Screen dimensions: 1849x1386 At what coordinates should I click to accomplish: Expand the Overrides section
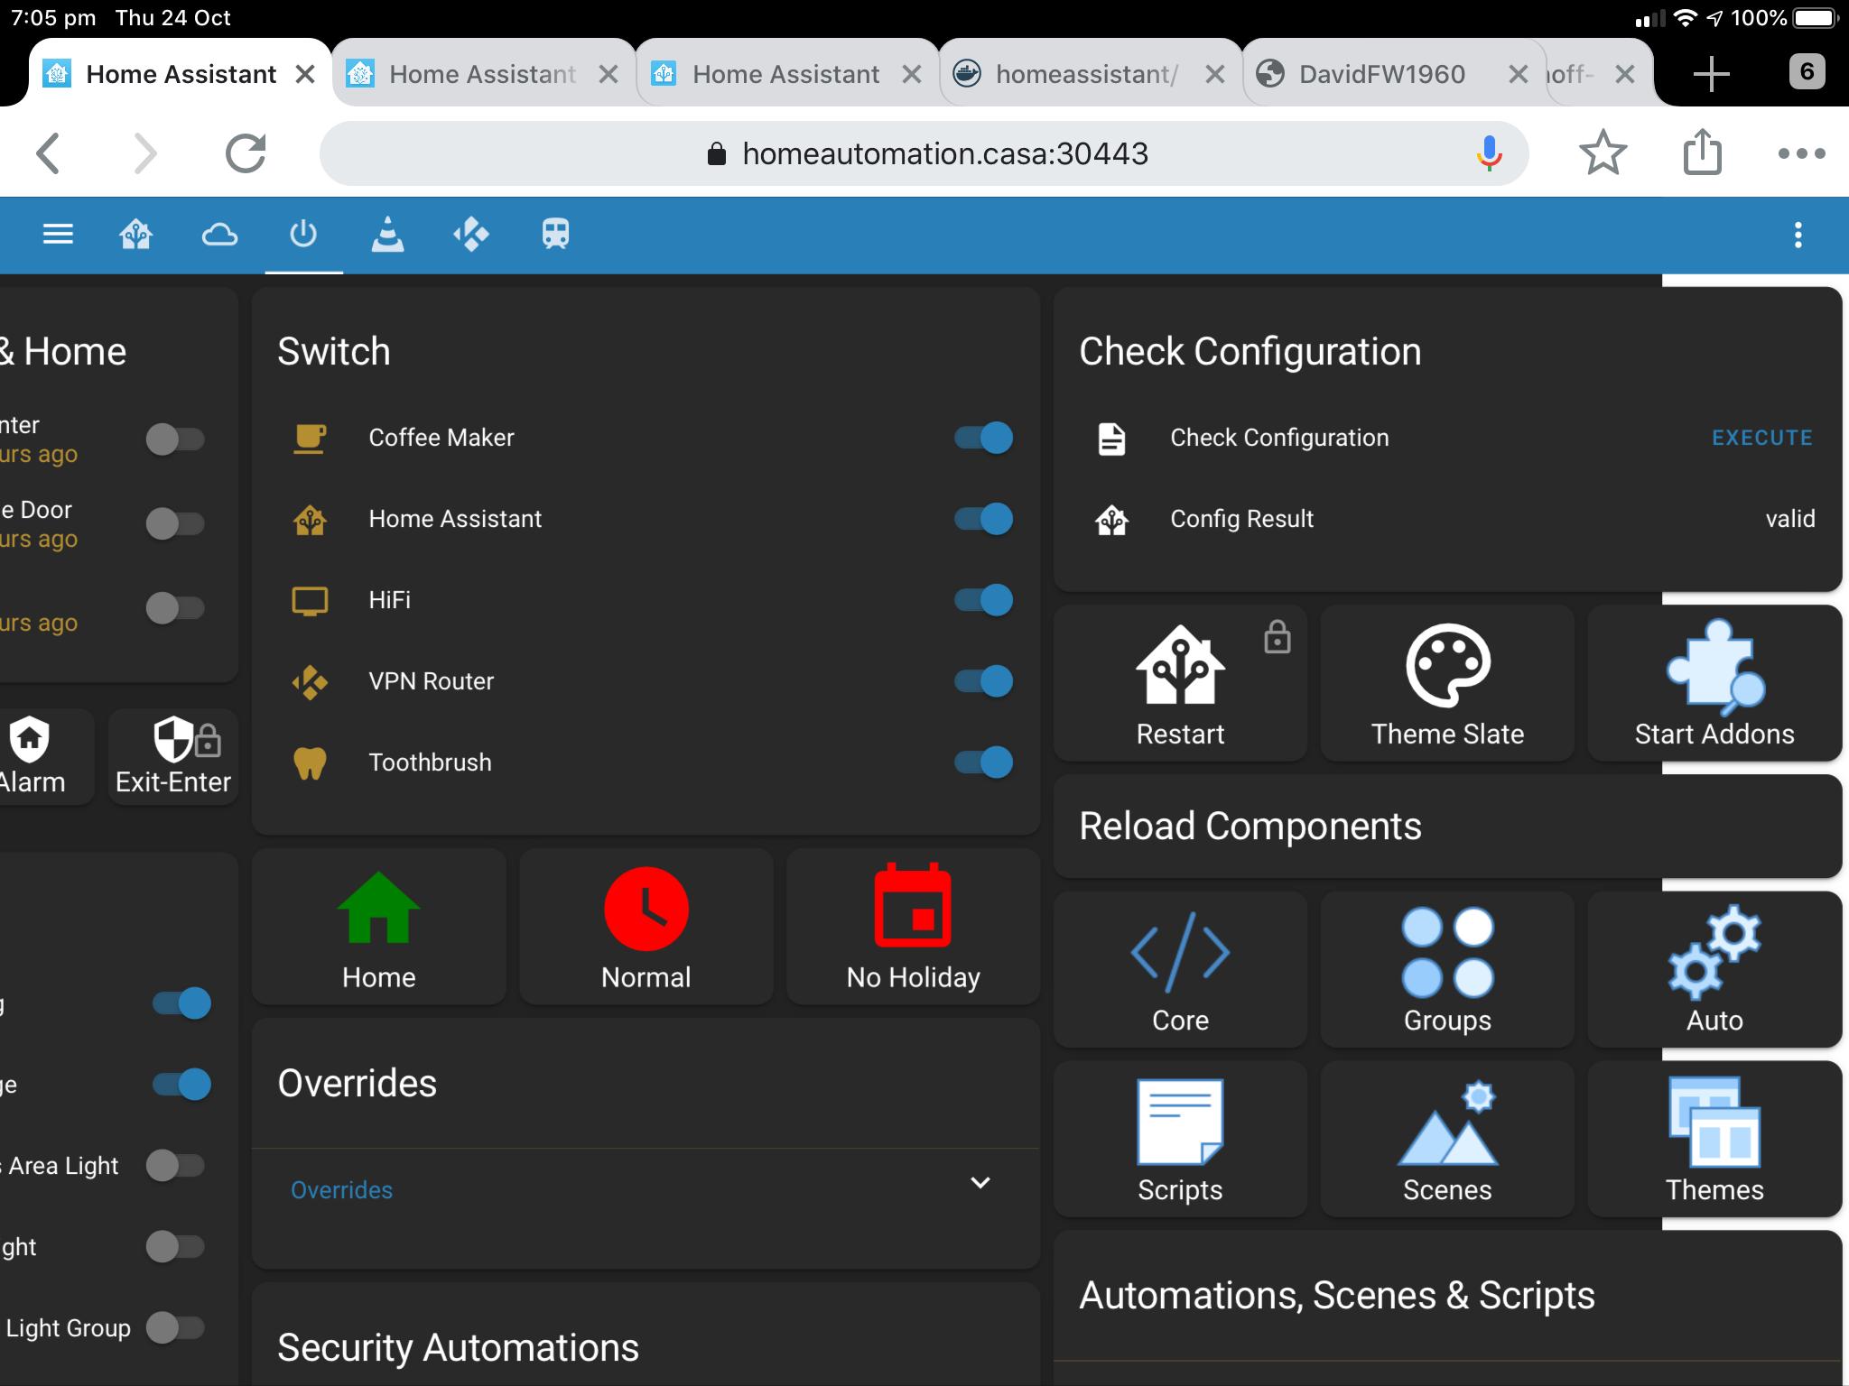click(980, 1183)
